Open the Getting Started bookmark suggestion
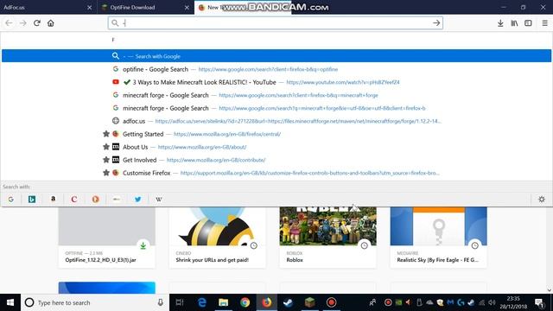This screenshot has height=311, width=553. coord(276,134)
